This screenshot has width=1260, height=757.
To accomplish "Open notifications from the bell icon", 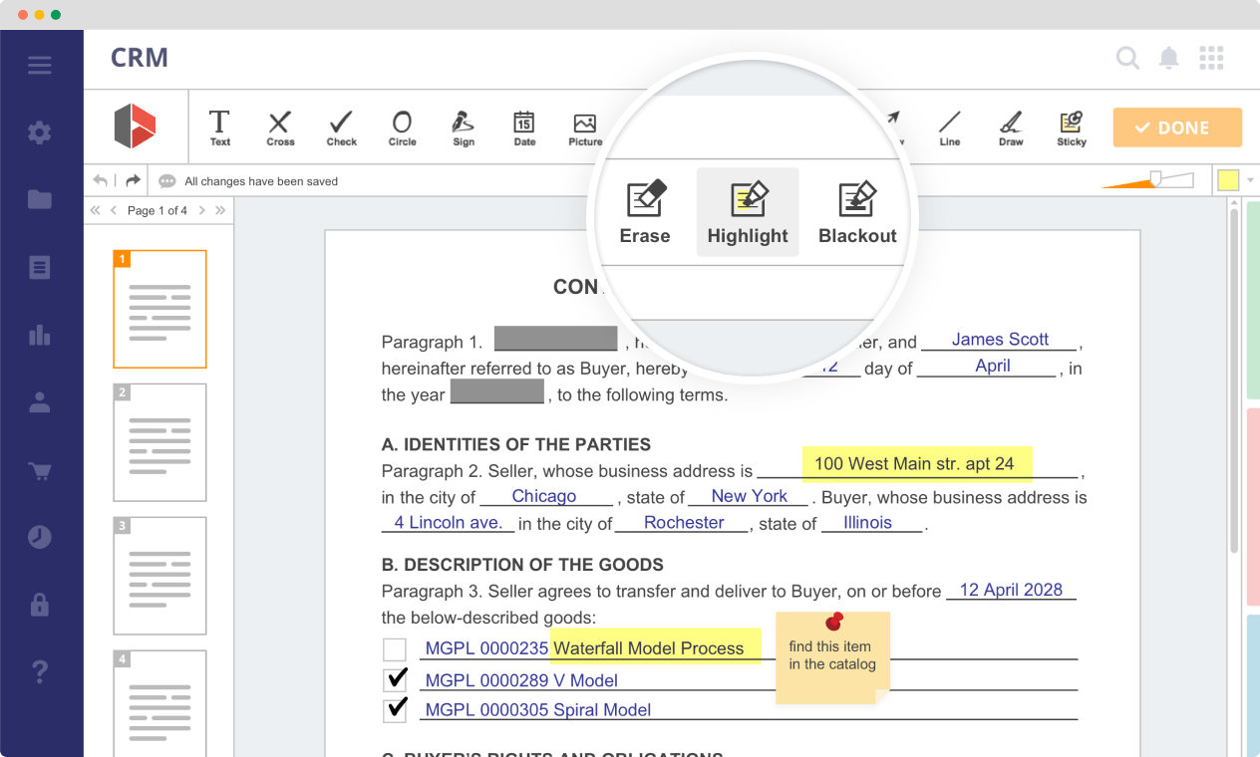I will click(x=1168, y=58).
